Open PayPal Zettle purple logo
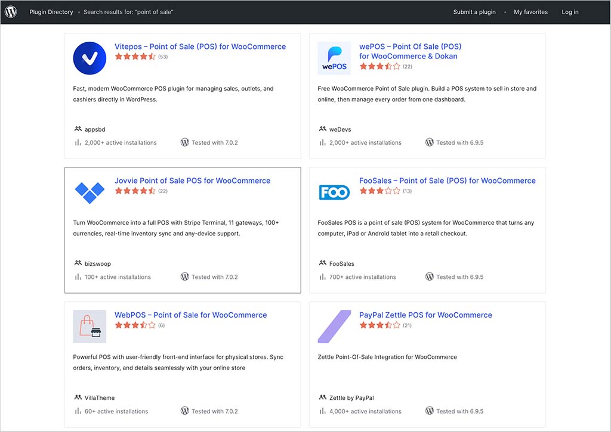The image size is (611, 432). pyautogui.click(x=334, y=327)
